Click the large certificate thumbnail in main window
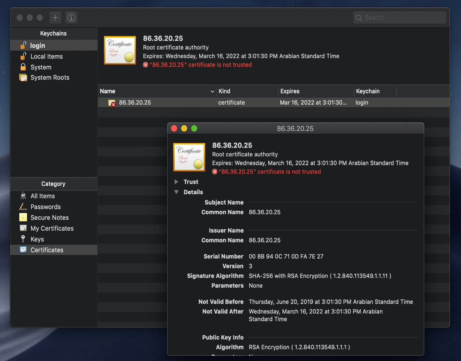Image resolution: width=461 pixels, height=361 pixels. tap(120, 50)
